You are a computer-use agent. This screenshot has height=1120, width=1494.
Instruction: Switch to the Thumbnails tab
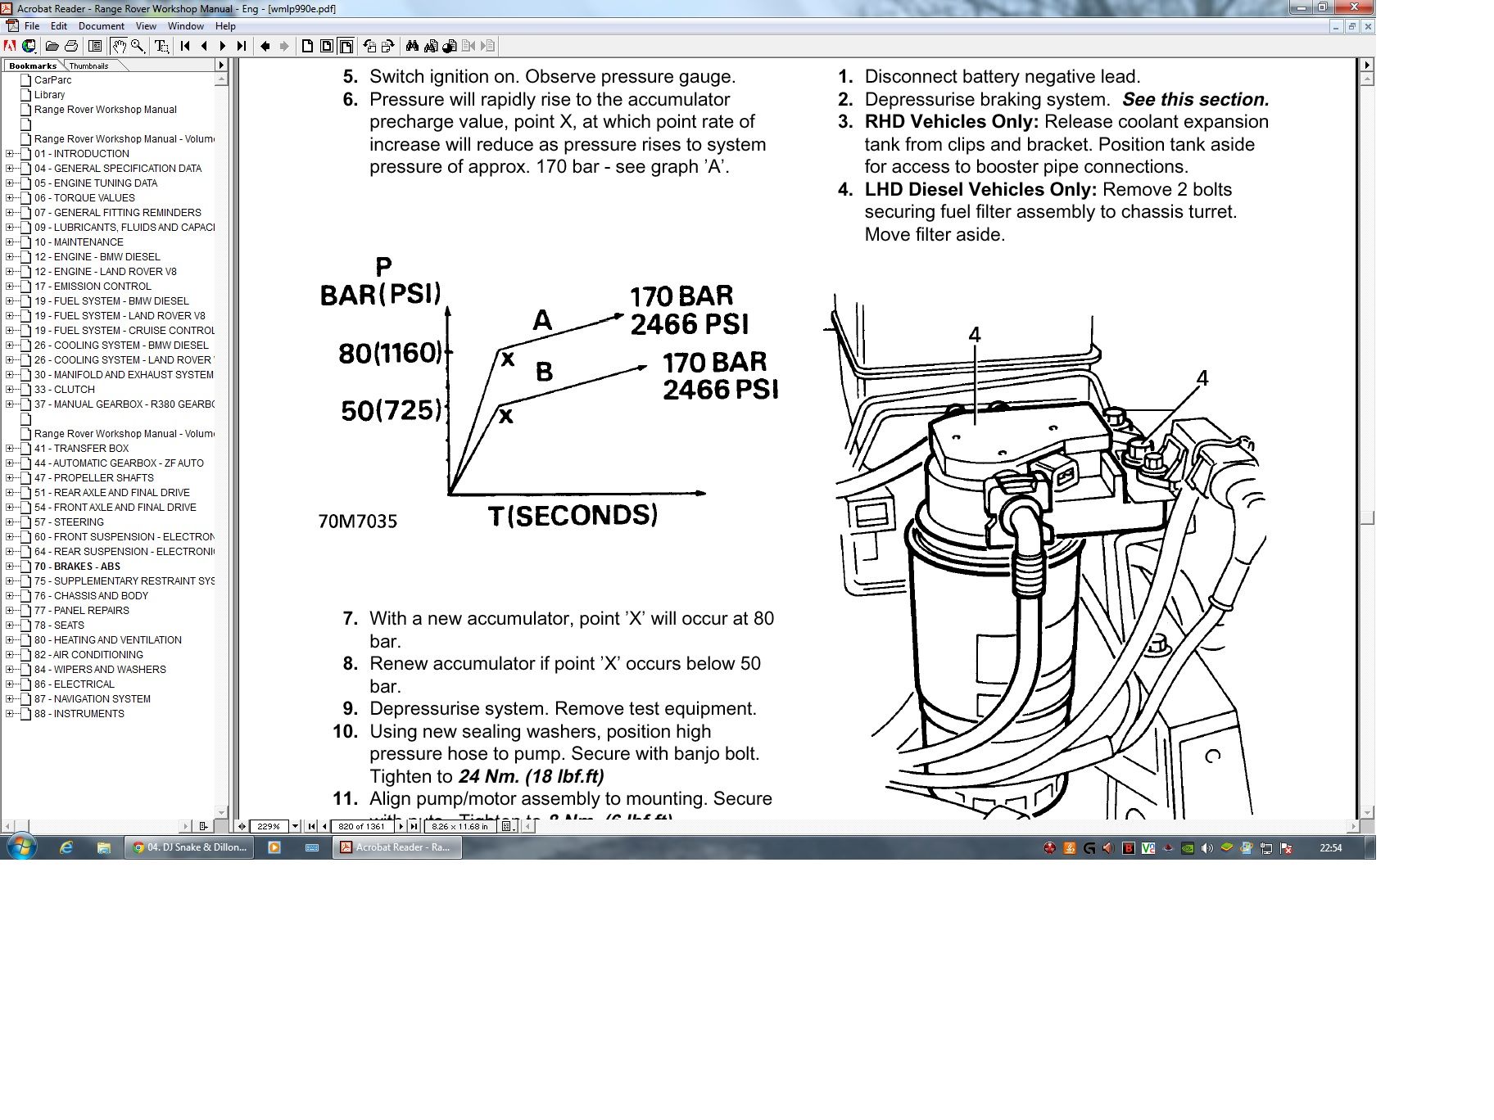89,65
